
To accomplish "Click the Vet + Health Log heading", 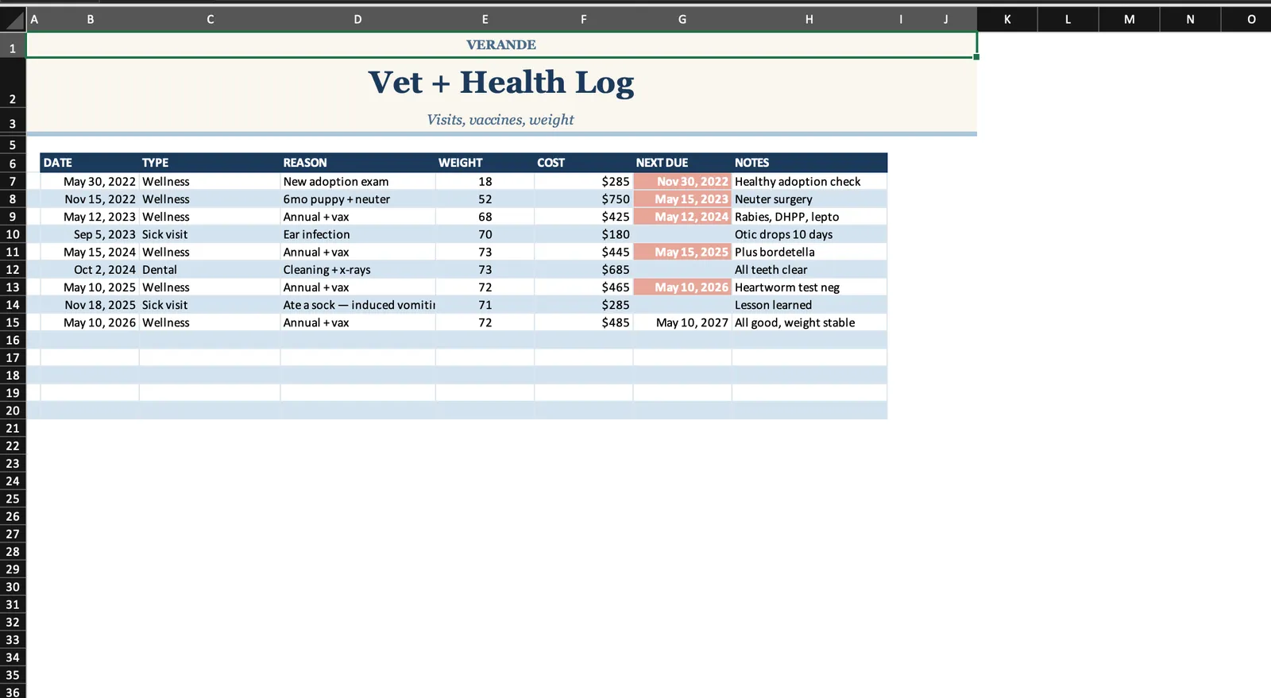I will click(x=501, y=83).
